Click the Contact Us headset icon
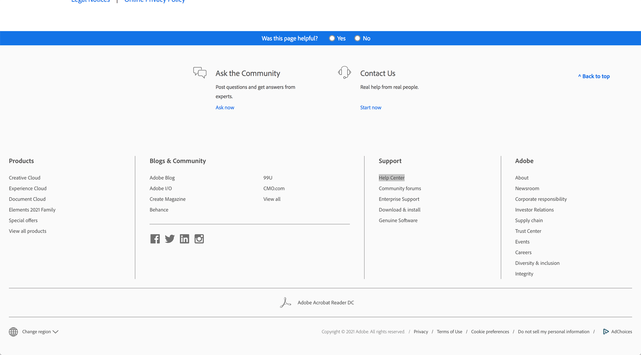Viewport: 641px width, 355px height. click(x=344, y=73)
